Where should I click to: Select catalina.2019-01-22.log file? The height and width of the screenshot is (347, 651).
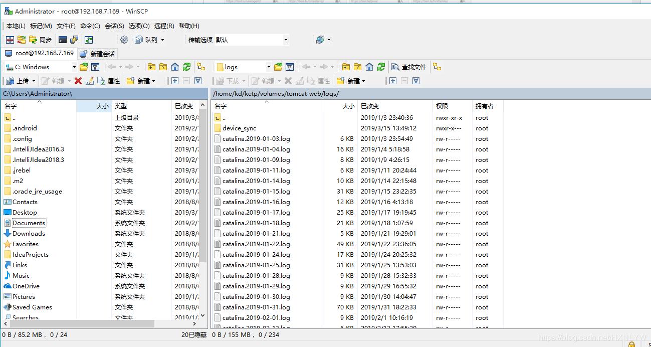tap(256, 244)
